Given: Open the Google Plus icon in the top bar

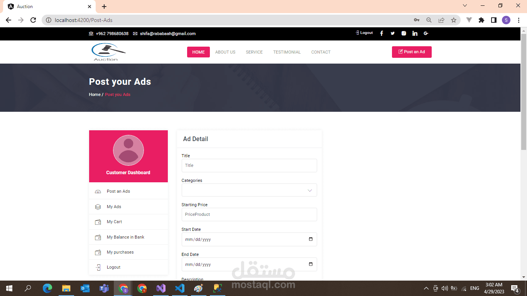Looking at the screenshot, I should 426,34.
